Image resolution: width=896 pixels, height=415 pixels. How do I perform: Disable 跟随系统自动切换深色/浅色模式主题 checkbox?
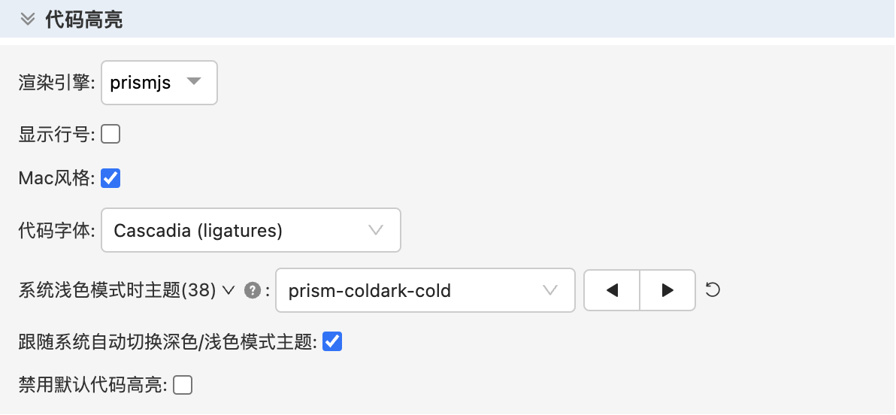click(332, 342)
